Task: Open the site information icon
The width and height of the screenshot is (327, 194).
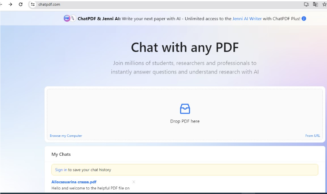Action: [33, 4]
